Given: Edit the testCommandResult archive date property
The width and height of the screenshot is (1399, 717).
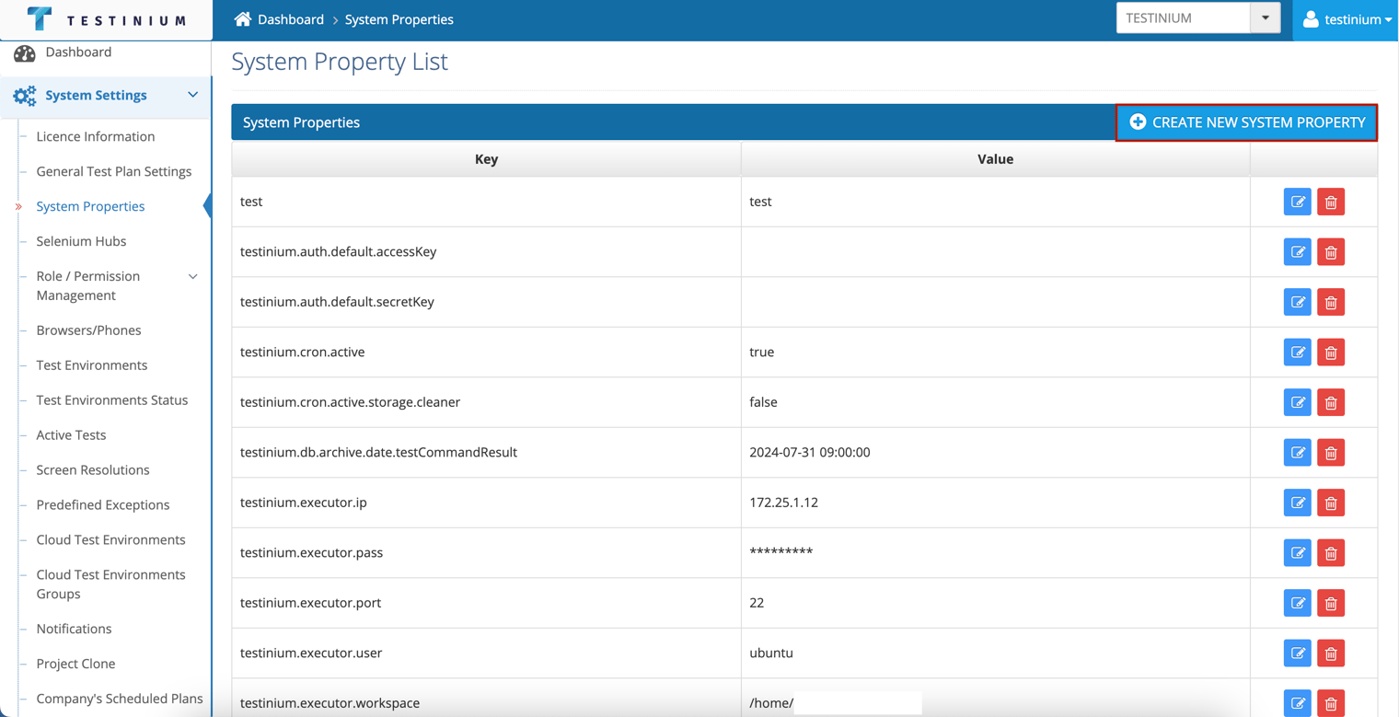Looking at the screenshot, I should (x=1298, y=453).
